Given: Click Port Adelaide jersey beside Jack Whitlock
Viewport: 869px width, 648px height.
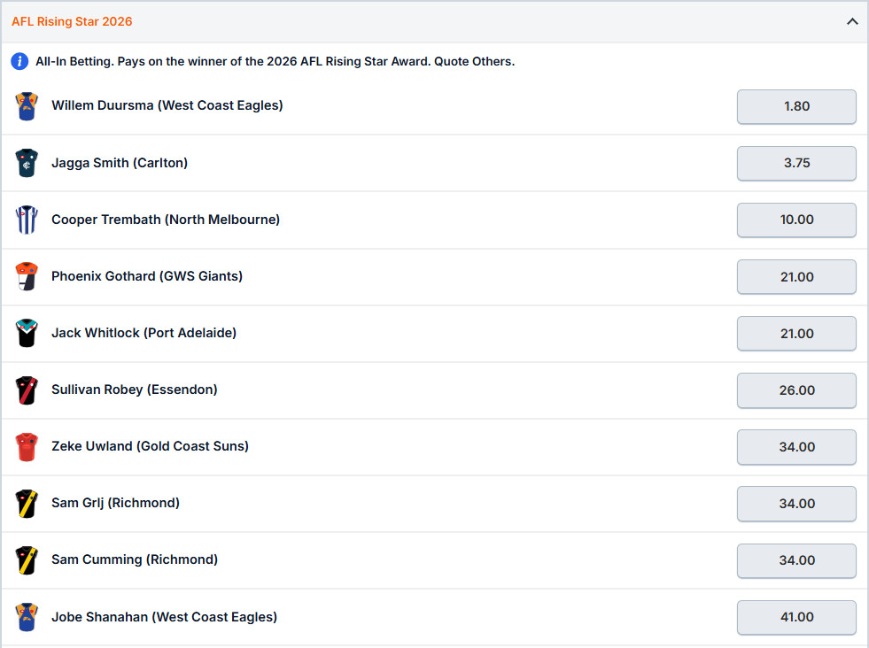Looking at the screenshot, I should (27, 333).
